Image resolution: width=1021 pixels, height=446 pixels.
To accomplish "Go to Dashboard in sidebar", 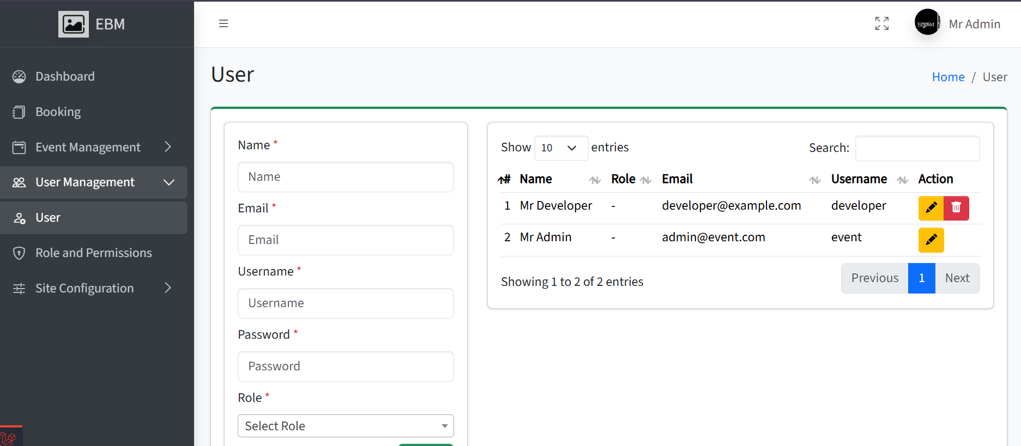I will (x=65, y=77).
